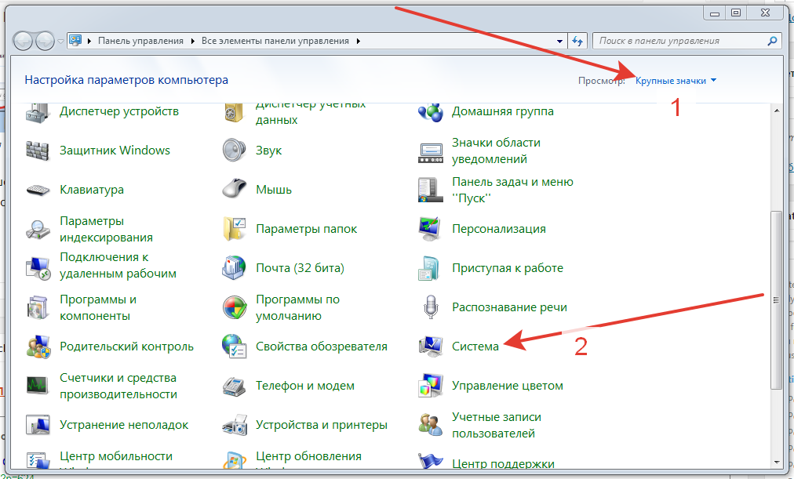Click the Forward navigation button
The height and width of the screenshot is (479, 794).
[45, 41]
